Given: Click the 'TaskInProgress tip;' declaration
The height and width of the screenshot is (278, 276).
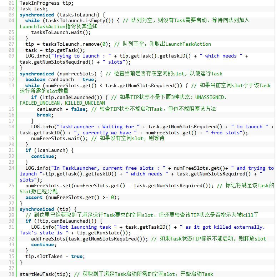Looking at the screenshot, I should point(46,3).
